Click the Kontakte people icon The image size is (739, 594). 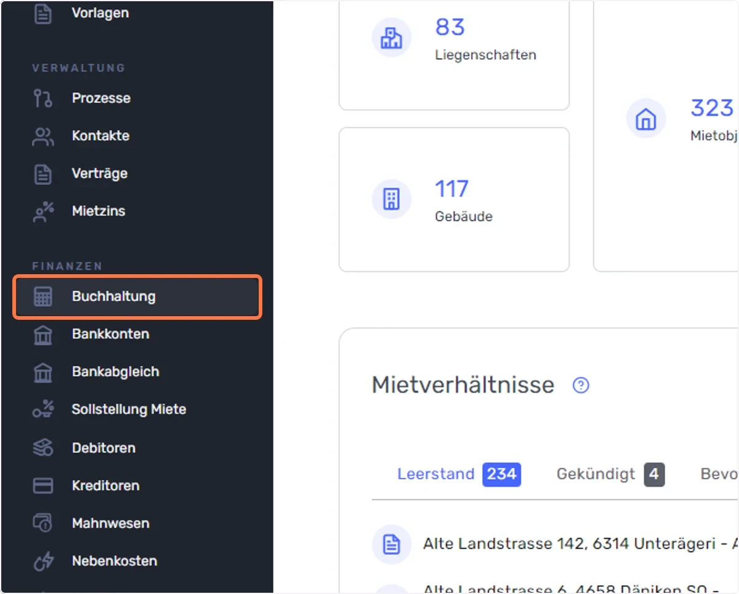[43, 136]
